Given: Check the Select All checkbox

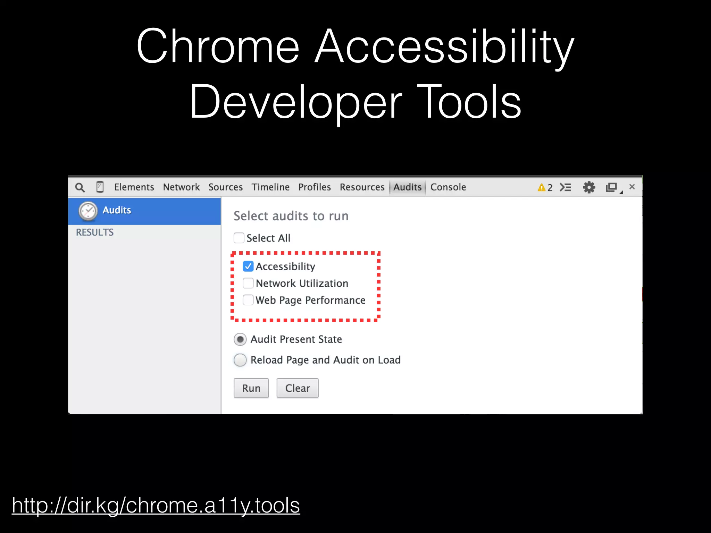Looking at the screenshot, I should pyautogui.click(x=239, y=238).
